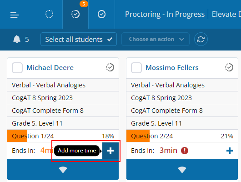Check the Mossimo Fellers checkbox
This screenshot has height=182, width=241.
pyautogui.click(x=136, y=68)
